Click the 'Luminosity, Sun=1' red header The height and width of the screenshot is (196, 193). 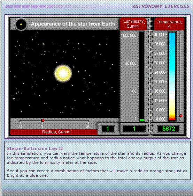[x=133, y=24]
